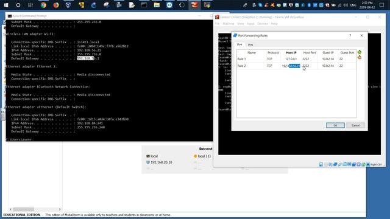Confirm port forwarding rules with OK
This screenshot has height=219, width=390.
[x=335, y=125]
